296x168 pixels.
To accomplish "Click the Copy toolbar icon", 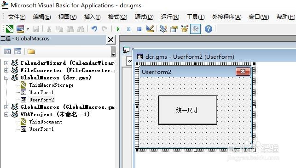I will coord(60,29).
